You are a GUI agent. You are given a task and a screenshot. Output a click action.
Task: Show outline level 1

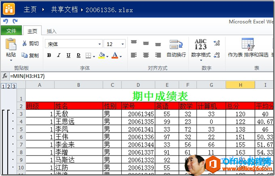tap(3, 86)
